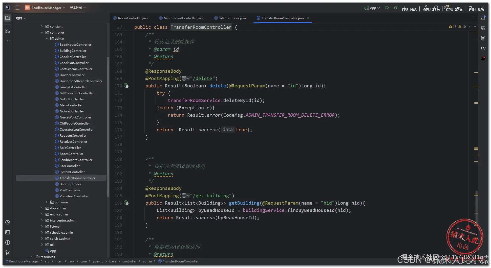This screenshot has height=268, width=491.
Task: Click the "/get_building" URL mapping link
Action: 211,196
